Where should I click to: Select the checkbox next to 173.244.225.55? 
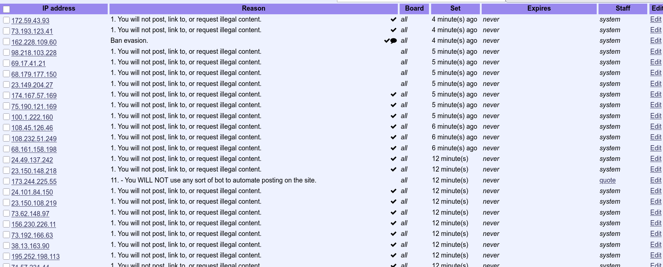[6, 181]
